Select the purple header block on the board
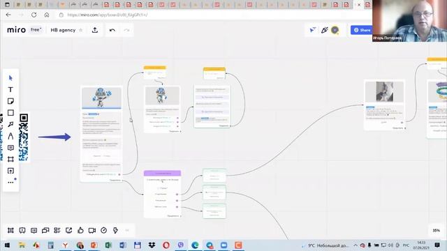This screenshot has width=447, height=251. pos(162,173)
